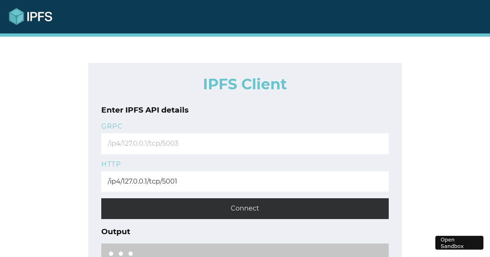The width and height of the screenshot is (490, 257).
Task: Click the IPFS cube logo icon
Action: pos(17,17)
